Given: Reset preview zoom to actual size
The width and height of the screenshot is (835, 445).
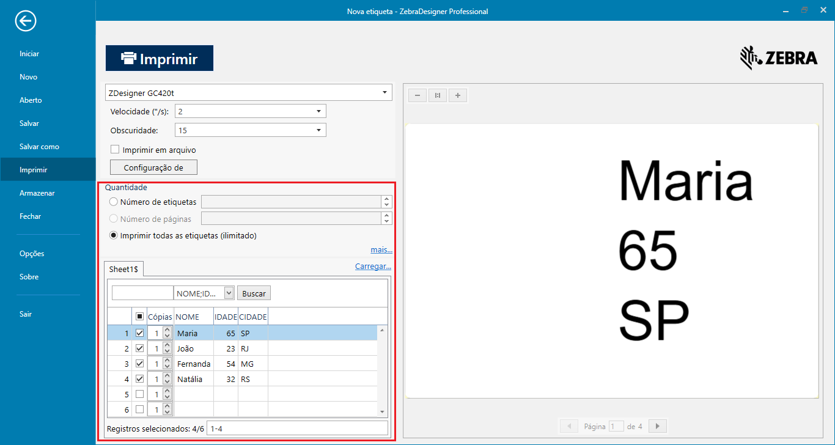Looking at the screenshot, I should pos(438,95).
